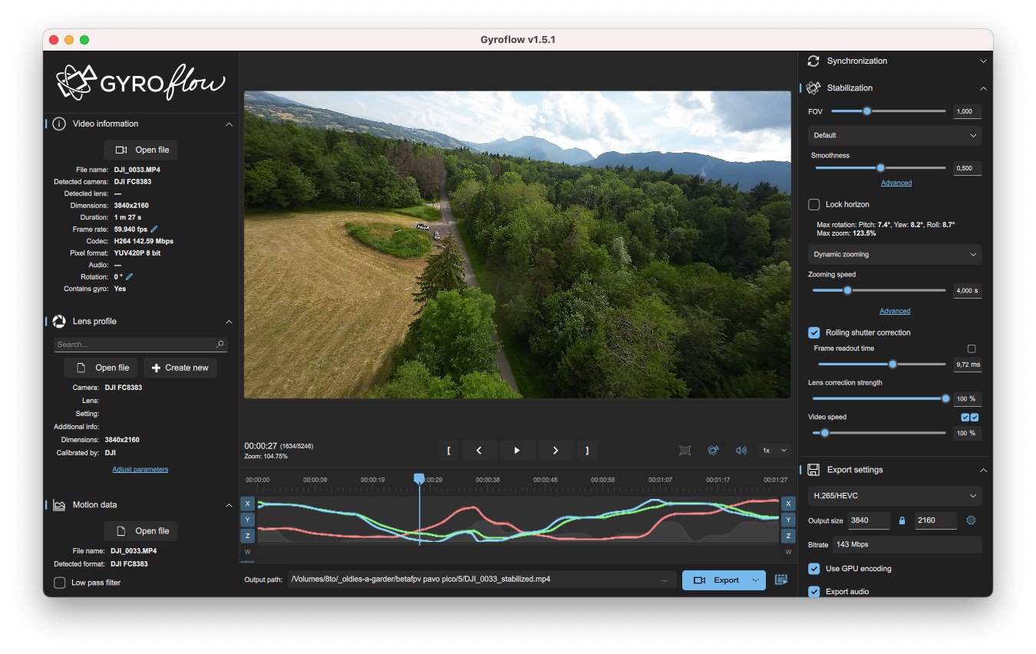Screen dimensions: 1036x654
Task: Click Open file under Lens profile
Action: point(101,368)
